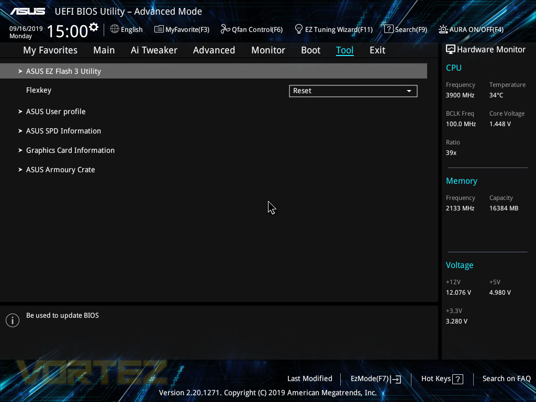Click the Hardware Monitor title
This screenshot has width=536, height=402.
click(491, 50)
